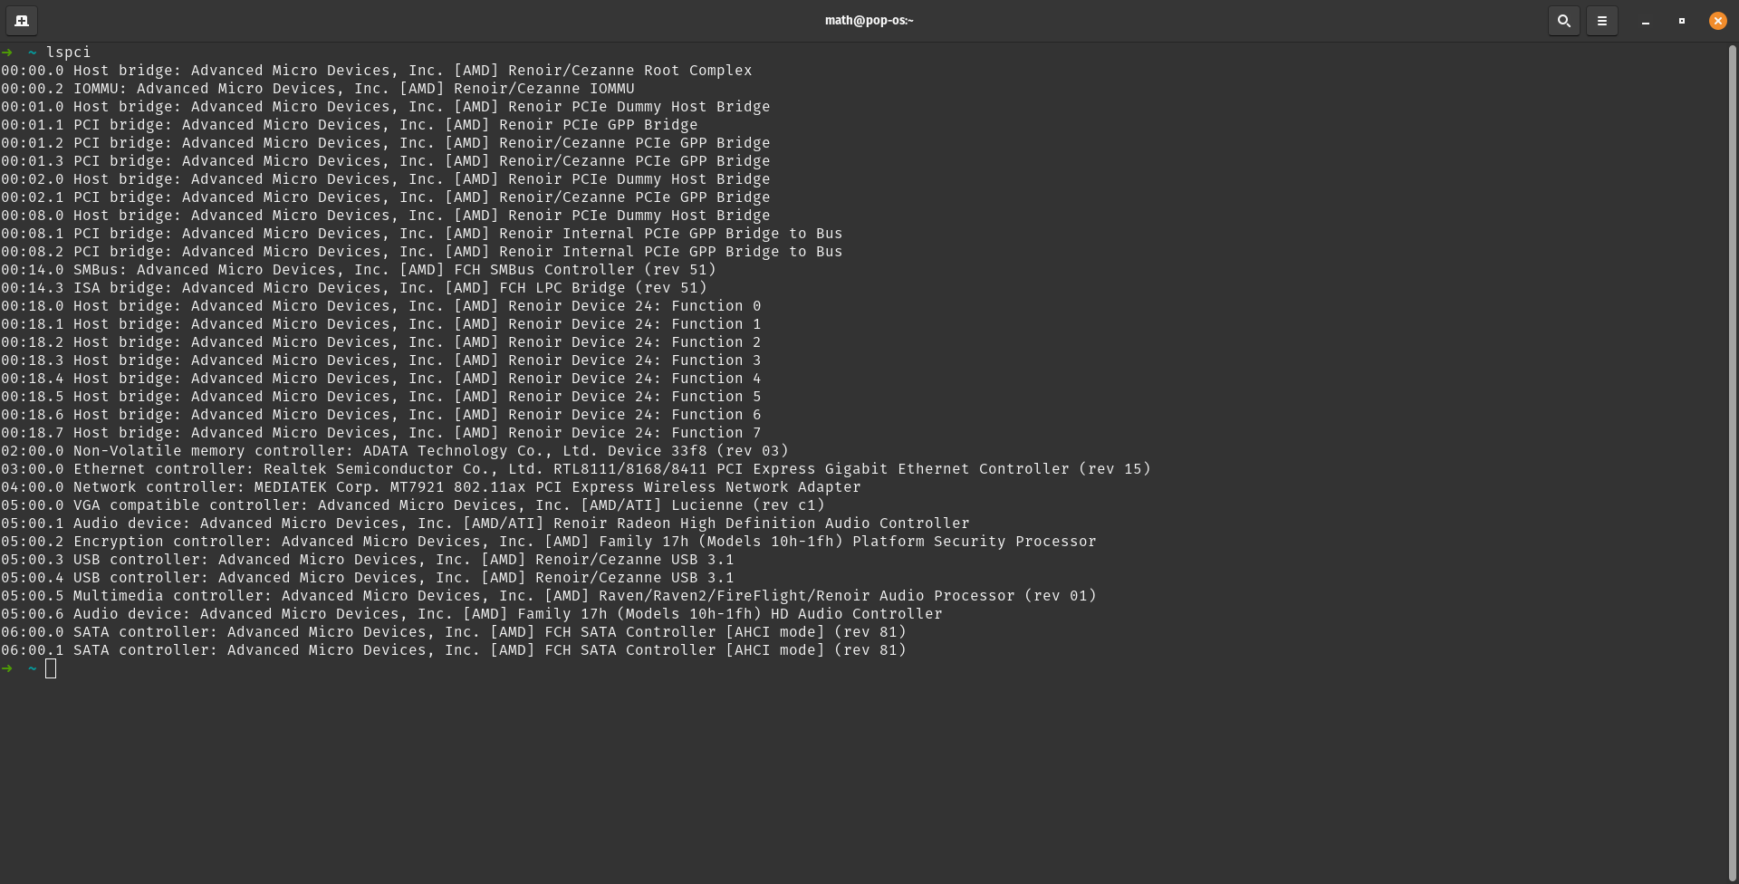
Task: Click the 00:01.1 Renoir PCIe GPP Bridge line
Action: point(350,124)
